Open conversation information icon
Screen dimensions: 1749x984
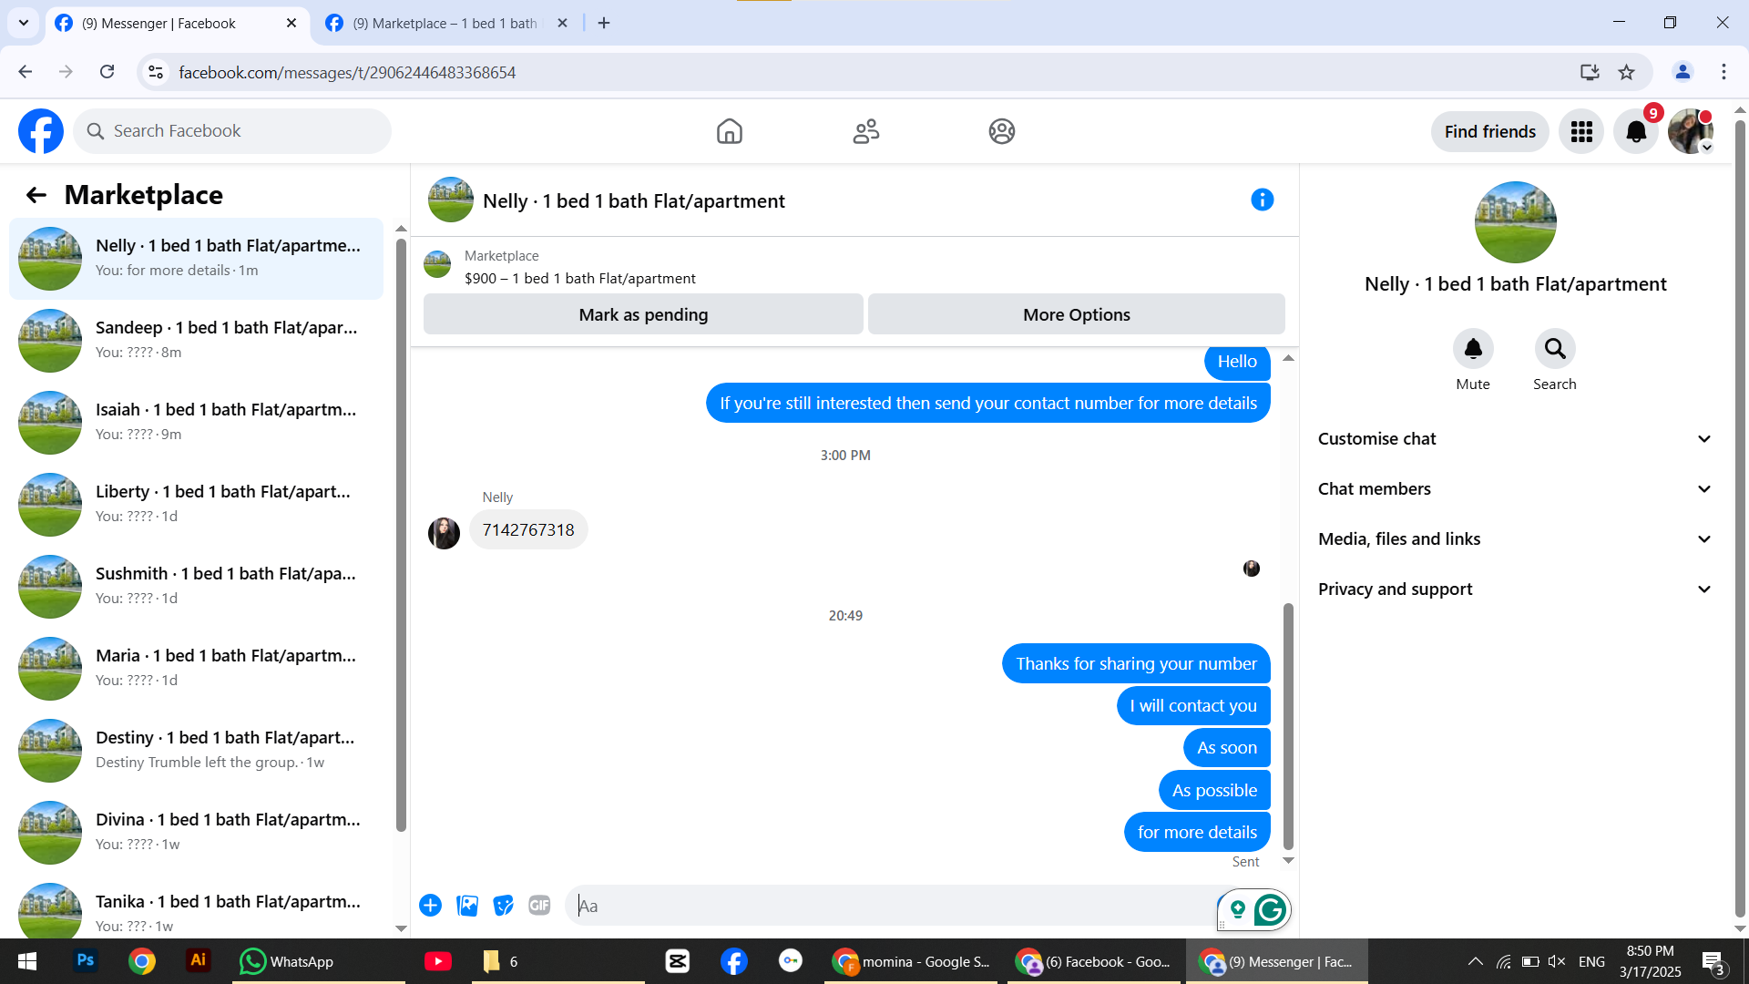[x=1262, y=200]
